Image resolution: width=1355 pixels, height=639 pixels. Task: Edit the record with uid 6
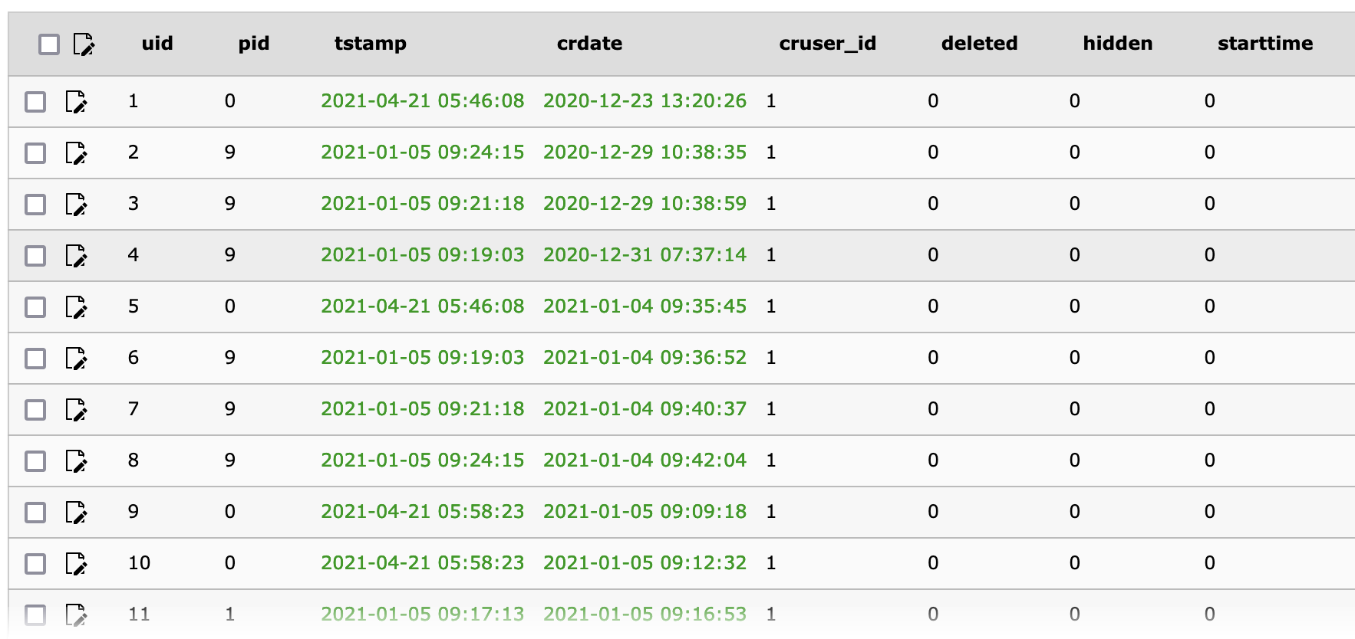click(x=76, y=358)
